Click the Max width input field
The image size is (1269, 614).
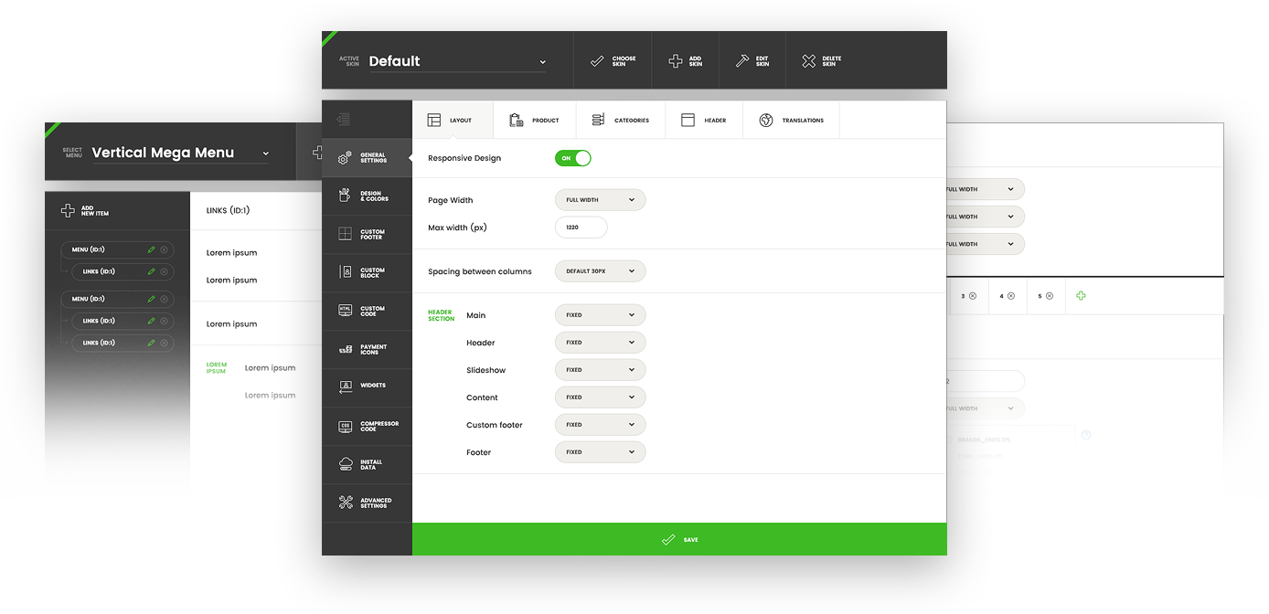click(x=581, y=228)
